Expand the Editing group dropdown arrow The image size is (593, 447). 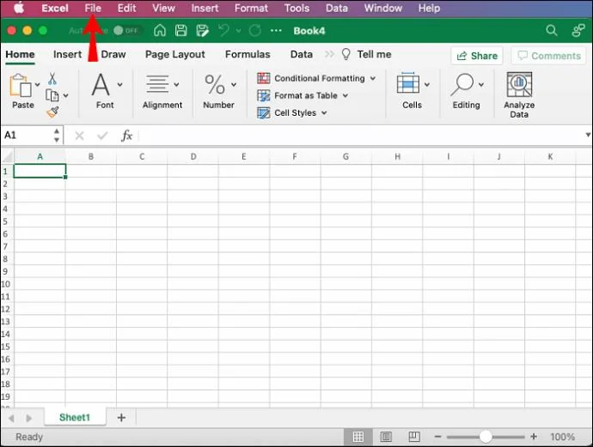pyautogui.click(x=481, y=85)
